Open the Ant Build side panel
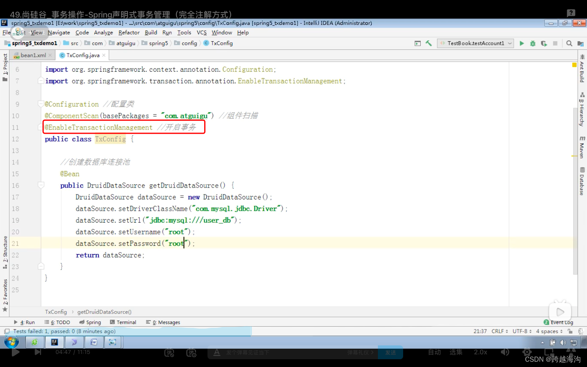Screen dimensions: 587x367 (x=582, y=69)
